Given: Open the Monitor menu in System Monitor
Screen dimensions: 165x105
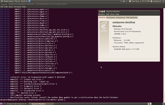Looking at the screenshot, I should (x=102, y=14).
